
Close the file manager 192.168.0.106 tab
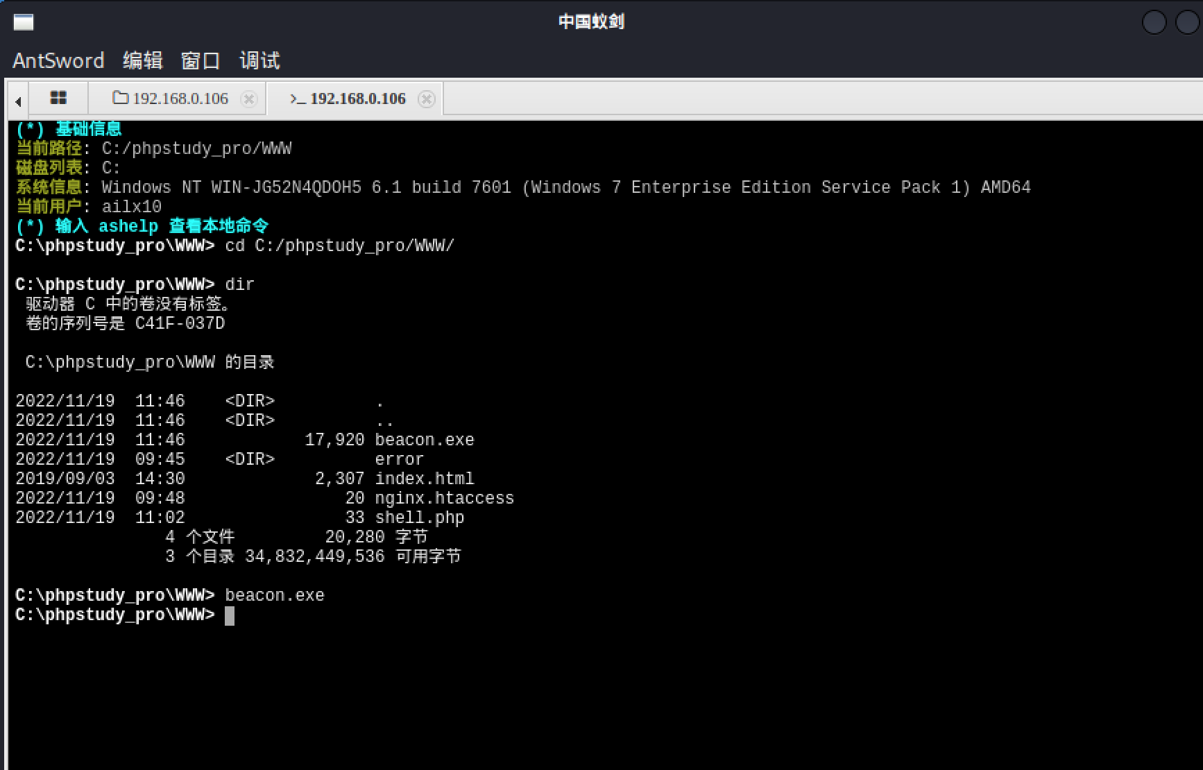coord(249,99)
